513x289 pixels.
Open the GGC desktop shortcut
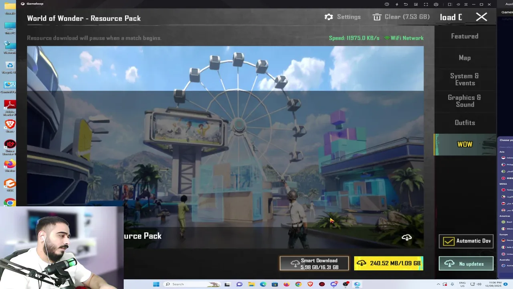click(10, 185)
